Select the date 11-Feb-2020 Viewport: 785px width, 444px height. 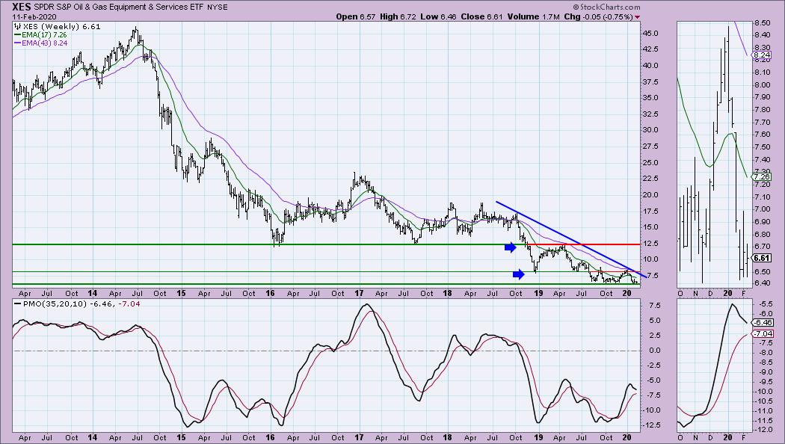coord(34,16)
